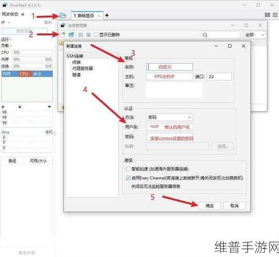Click the 路径 column header
279x257 pixels.
point(12,161)
